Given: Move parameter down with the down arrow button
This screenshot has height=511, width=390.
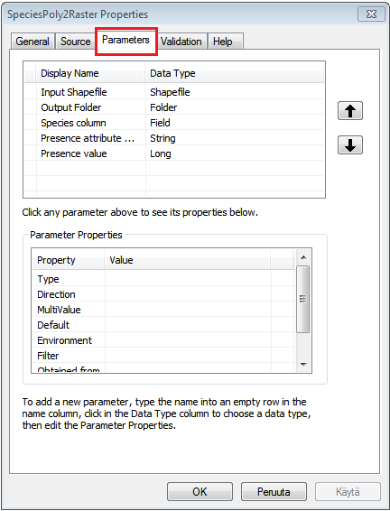Looking at the screenshot, I should click(x=350, y=144).
